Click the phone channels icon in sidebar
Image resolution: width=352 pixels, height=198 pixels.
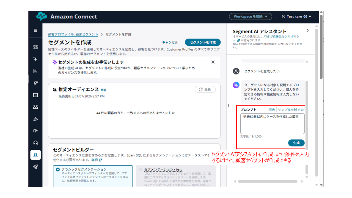[35, 167]
